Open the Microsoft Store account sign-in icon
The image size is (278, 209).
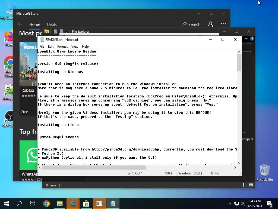pos(210,24)
